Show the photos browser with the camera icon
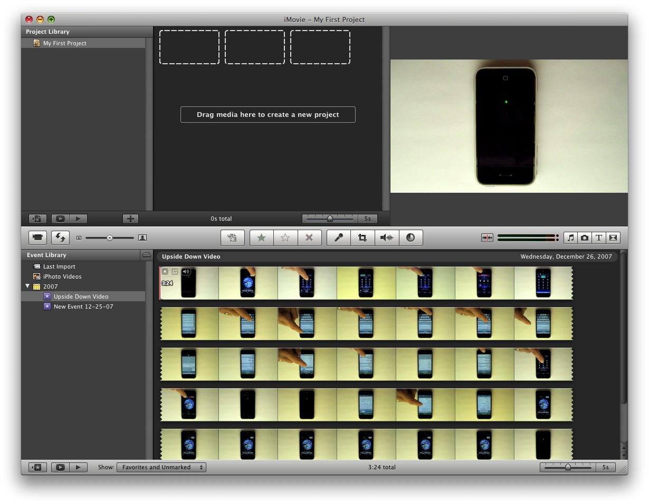 click(x=585, y=238)
